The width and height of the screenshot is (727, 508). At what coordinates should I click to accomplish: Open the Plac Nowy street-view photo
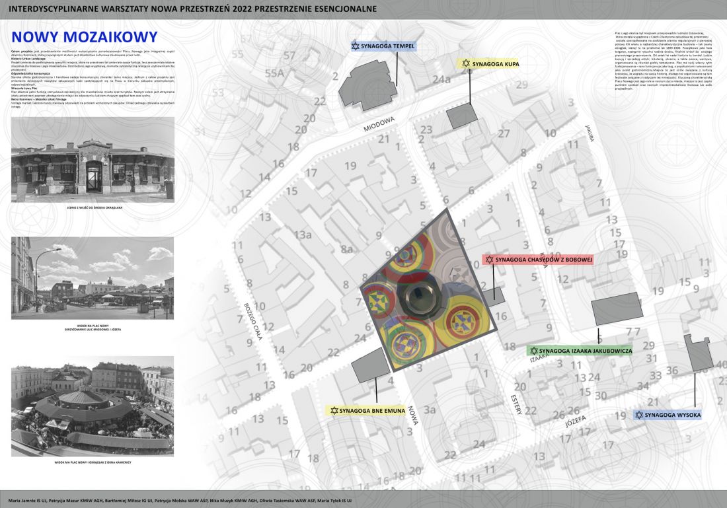[x=93, y=278]
